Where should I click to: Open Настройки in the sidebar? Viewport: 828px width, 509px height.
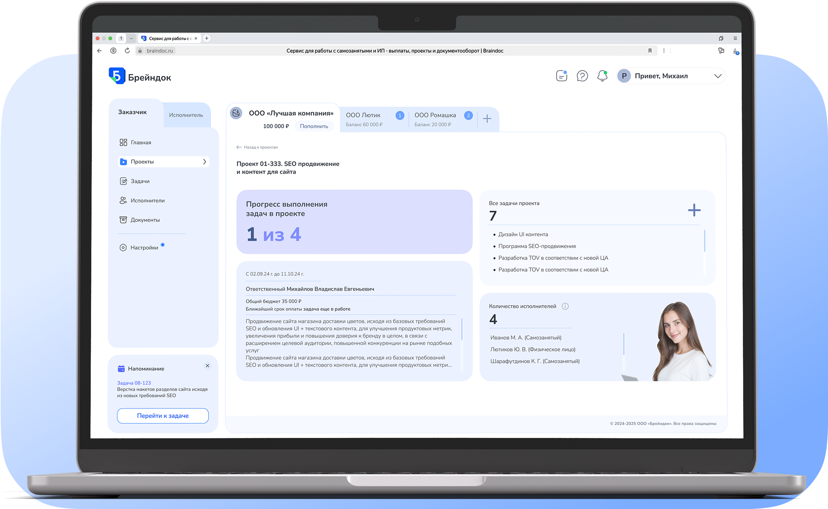click(144, 248)
